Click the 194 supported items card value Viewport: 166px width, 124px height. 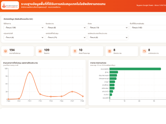pos(12,50)
